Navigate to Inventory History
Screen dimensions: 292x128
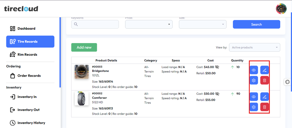pyautogui.click(x=31, y=123)
